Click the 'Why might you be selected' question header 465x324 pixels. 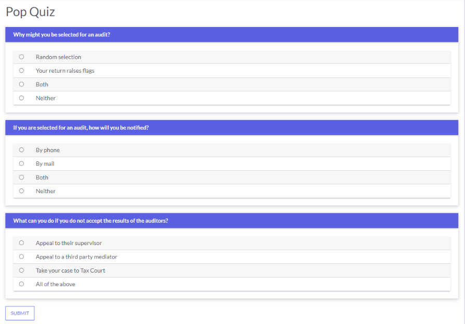point(231,34)
